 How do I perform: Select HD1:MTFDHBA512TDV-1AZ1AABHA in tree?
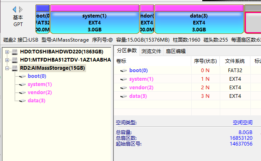click(x=65, y=60)
